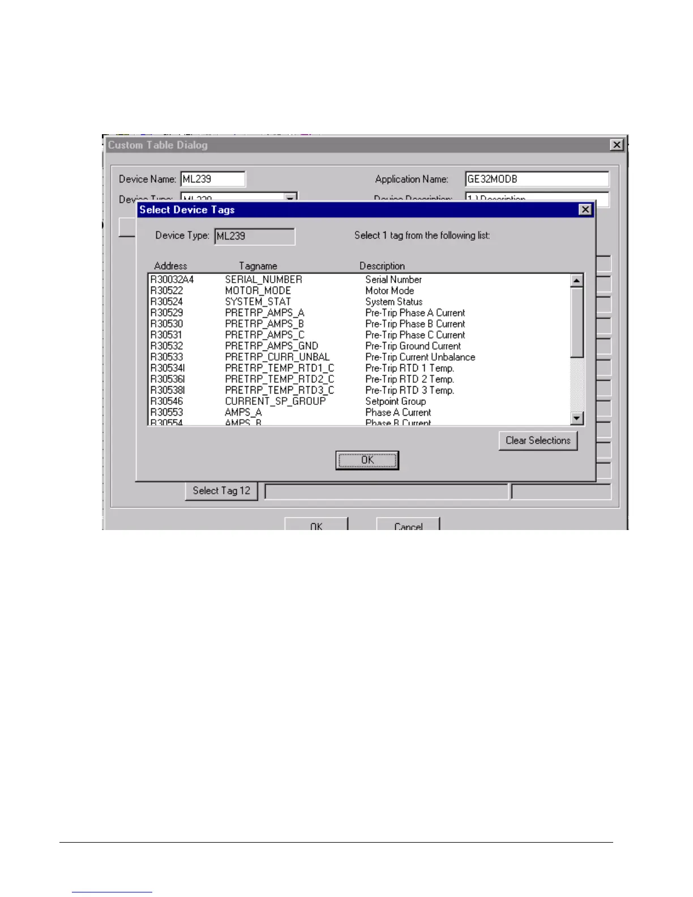Image resolution: width=693 pixels, height=897 pixels.
Task: Close the Select Device Tags dialog
Action: click(x=585, y=210)
